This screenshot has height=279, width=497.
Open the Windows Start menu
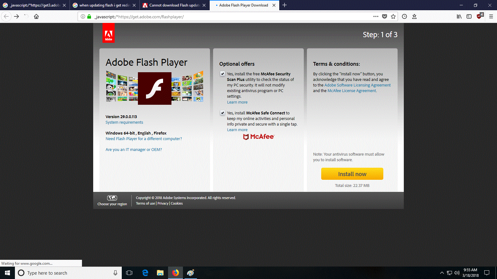[7, 273]
